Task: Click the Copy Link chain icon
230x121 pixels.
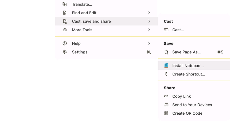Action: (x=166, y=96)
